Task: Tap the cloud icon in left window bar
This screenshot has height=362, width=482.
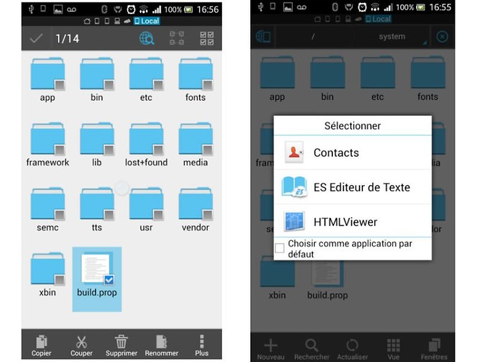Action: coord(127,21)
